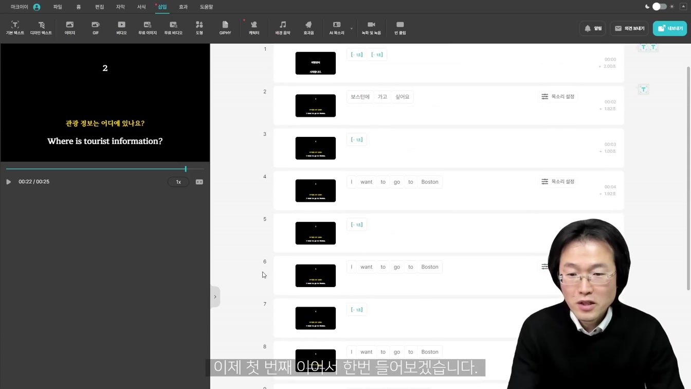This screenshot has height=389, width=691.
Task: Click the preview display icon next to 1x
Action: pyautogui.click(x=199, y=182)
